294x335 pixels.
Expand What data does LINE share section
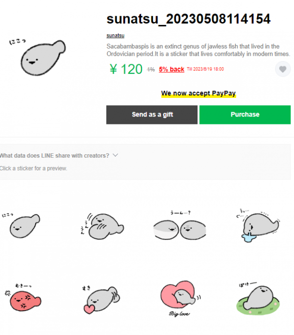[59, 155]
